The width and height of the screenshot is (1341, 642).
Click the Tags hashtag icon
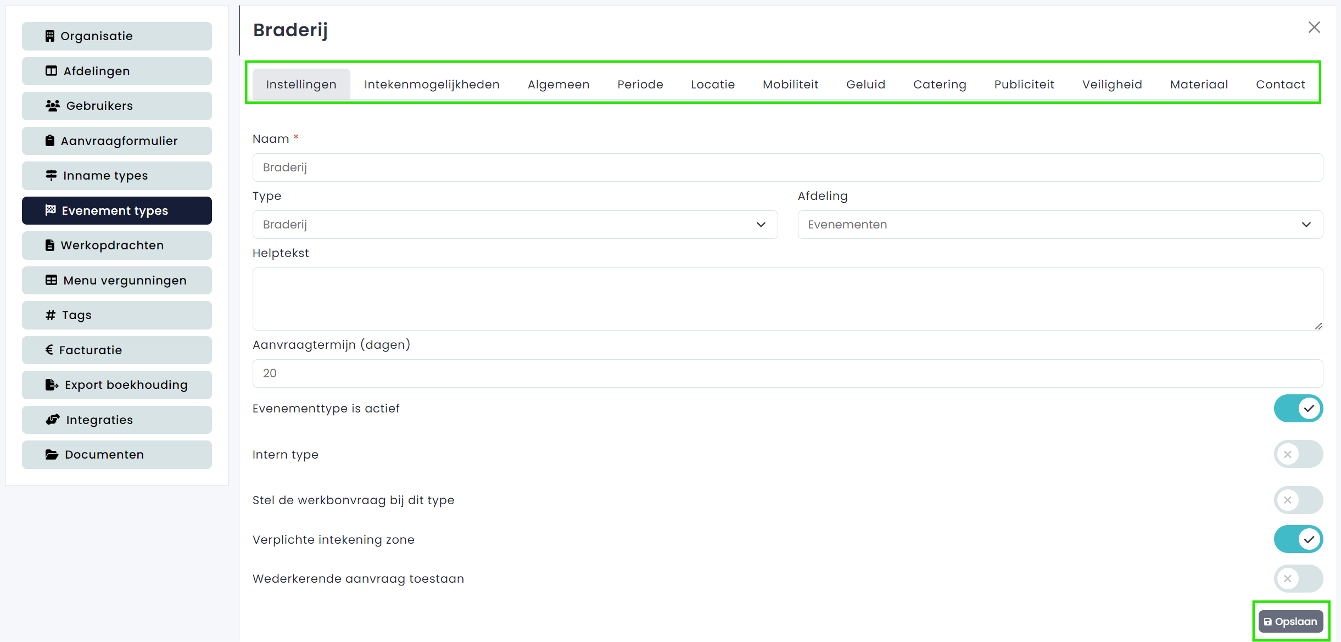(x=51, y=315)
